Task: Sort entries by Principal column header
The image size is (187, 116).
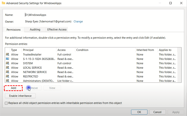Action: pyautogui.click(x=28, y=50)
